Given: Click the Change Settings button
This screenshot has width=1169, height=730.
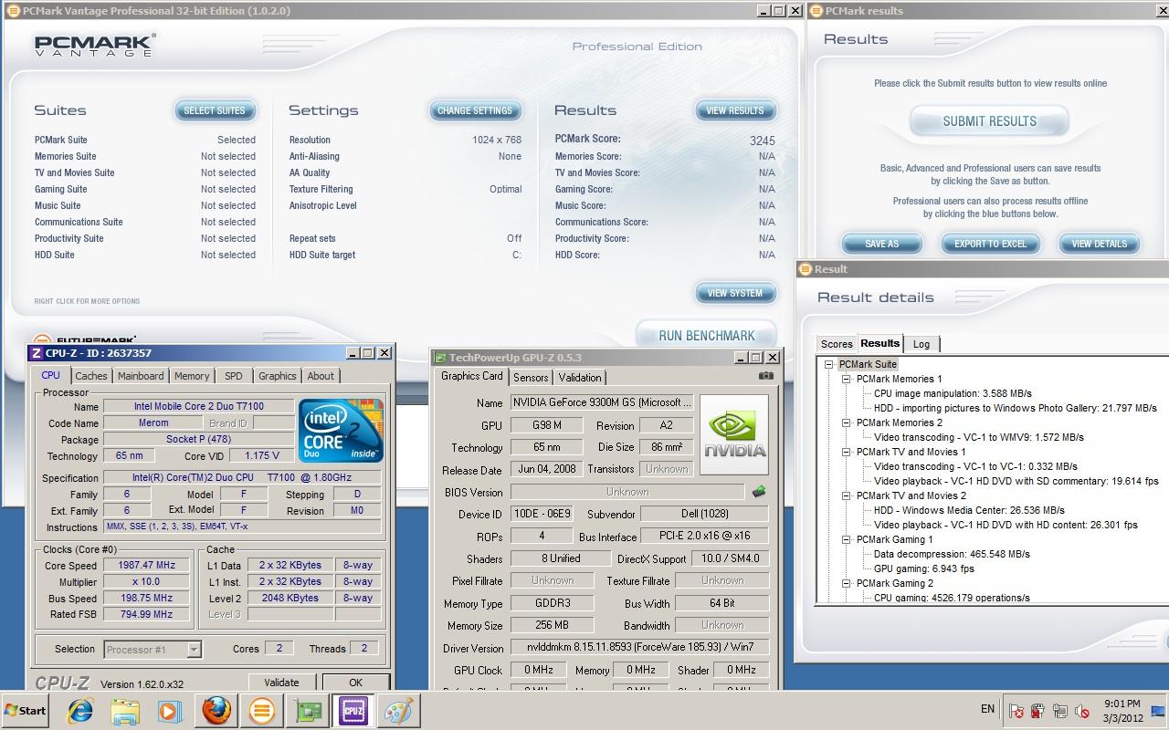Looking at the screenshot, I should point(475,110).
